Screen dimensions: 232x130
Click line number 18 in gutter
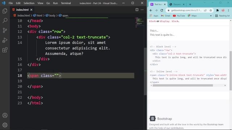(20, 75)
